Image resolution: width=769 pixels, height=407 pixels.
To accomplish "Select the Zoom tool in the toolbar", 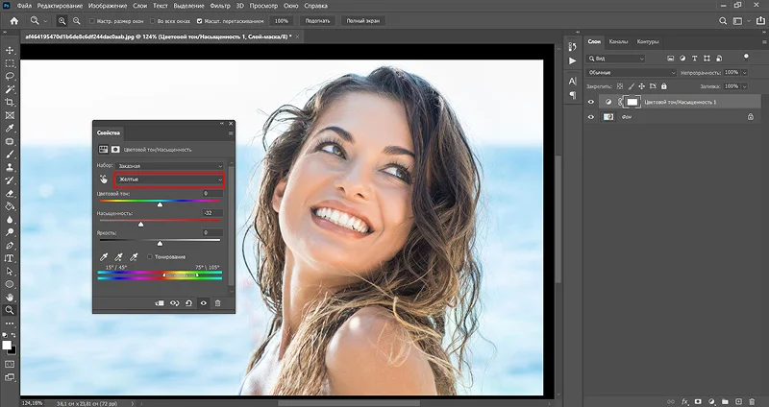I will (x=10, y=310).
